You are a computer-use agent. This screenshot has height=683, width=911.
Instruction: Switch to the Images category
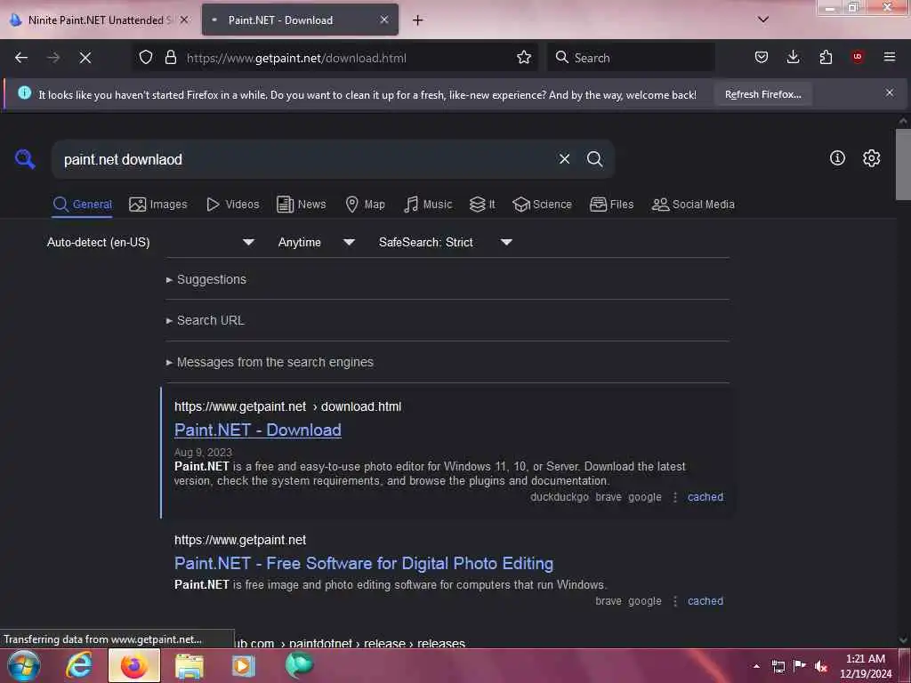(158, 205)
